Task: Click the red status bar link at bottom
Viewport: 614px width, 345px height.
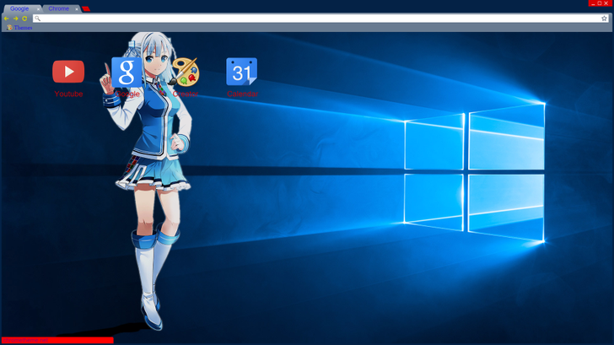Action: [x=57, y=340]
